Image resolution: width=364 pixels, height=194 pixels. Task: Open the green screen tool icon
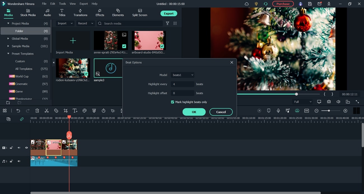94,111
